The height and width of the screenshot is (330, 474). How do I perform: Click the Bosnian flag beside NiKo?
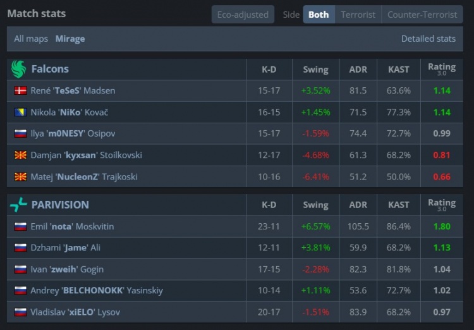(x=20, y=112)
